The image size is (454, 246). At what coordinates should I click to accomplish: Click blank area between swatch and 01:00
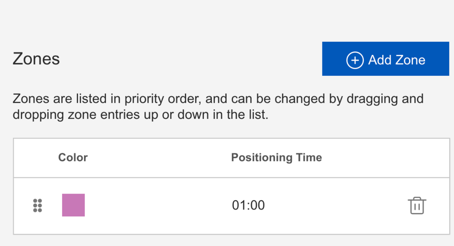tap(158, 205)
